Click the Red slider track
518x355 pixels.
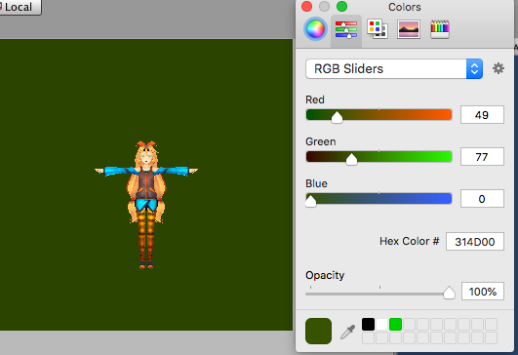pos(379,114)
